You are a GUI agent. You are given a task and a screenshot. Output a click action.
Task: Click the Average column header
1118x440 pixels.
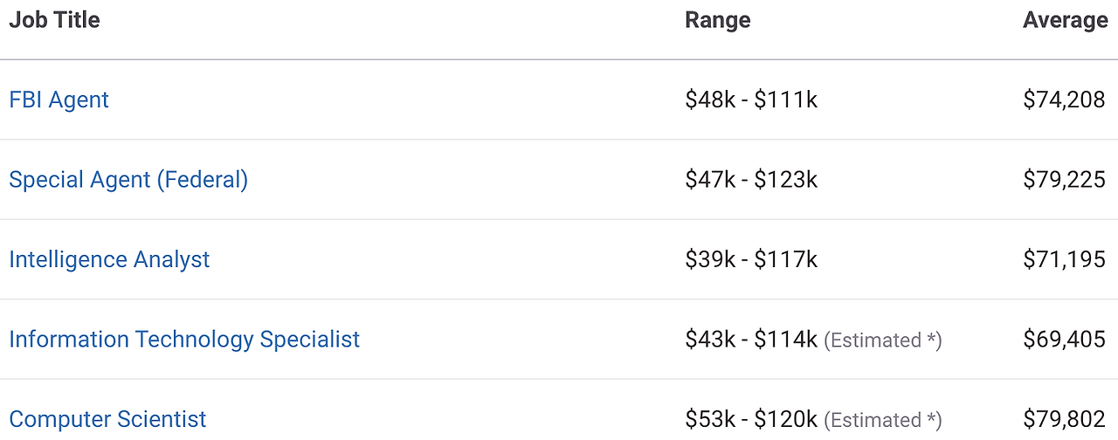pos(1065,20)
